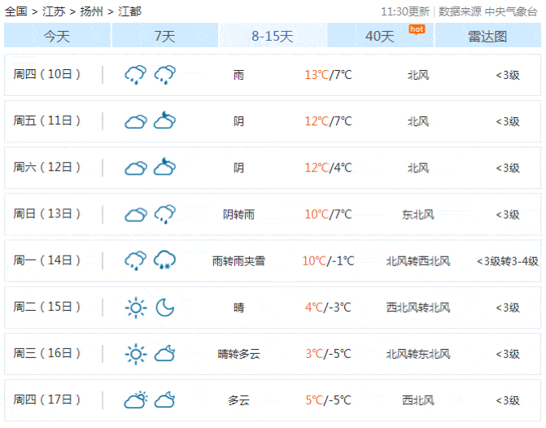The width and height of the screenshot is (546, 428).
Task: Click the partly cloudy day icon for 周四 (17日)
Action: click(135, 400)
